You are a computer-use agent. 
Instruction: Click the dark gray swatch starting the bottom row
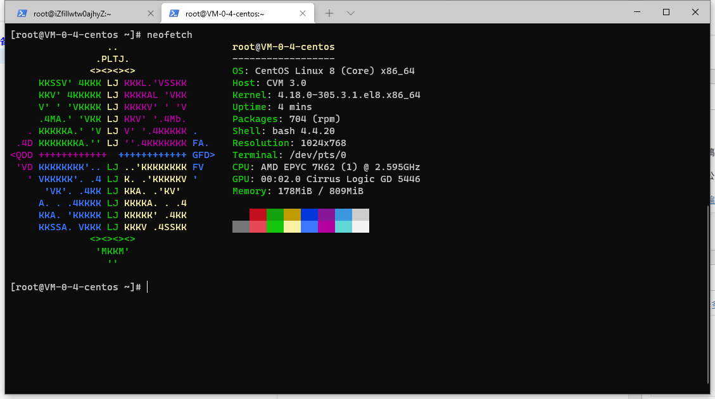click(x=241, y=226)
